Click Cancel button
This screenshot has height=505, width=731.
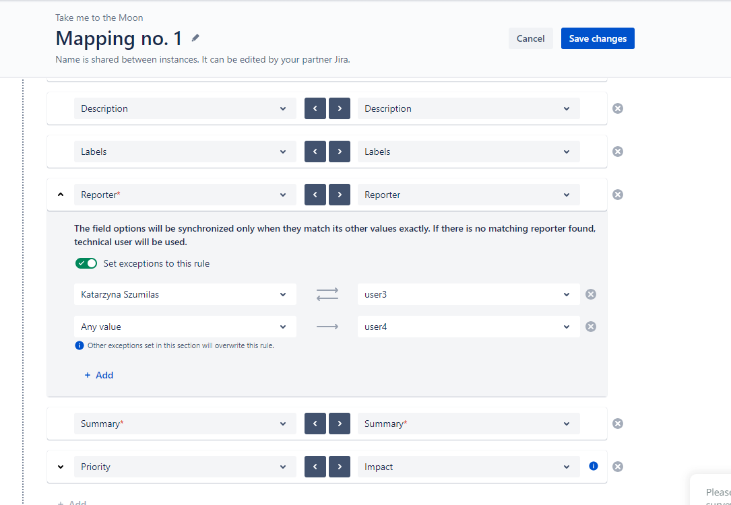coord(530,38)
